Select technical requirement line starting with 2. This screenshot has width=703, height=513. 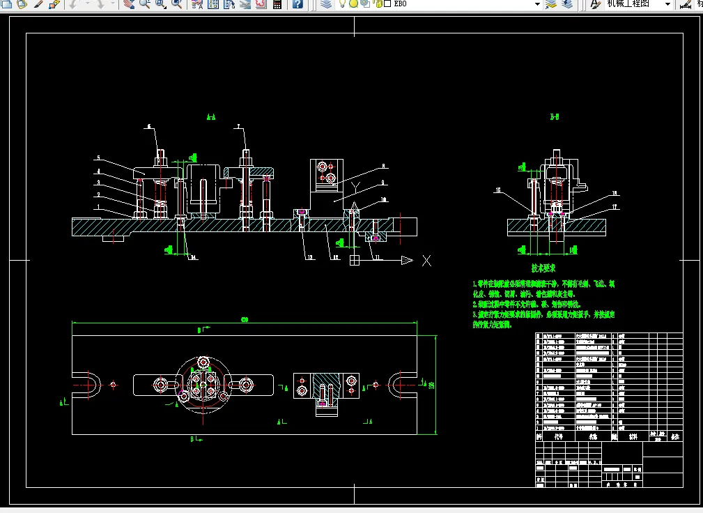527,304
